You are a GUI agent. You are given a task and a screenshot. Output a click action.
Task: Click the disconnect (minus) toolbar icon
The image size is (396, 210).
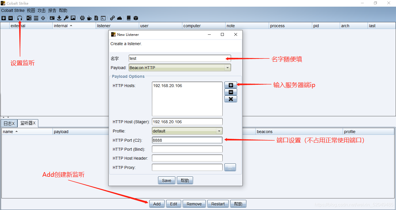point(11,18)
